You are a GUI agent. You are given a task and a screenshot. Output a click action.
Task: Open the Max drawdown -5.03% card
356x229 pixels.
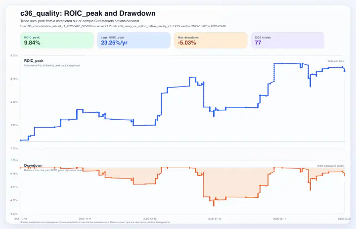click(211, 41)
